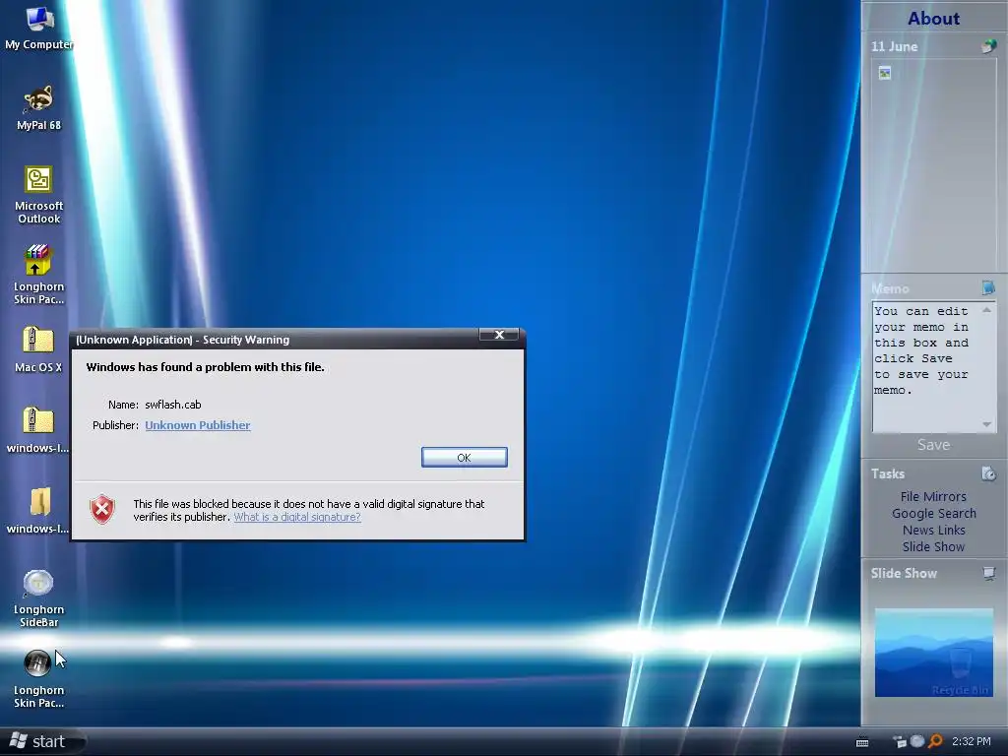Click the small picture icon under 11 June
The width and height of the screenshot is (1008, 756).
(x=885, y=73)
